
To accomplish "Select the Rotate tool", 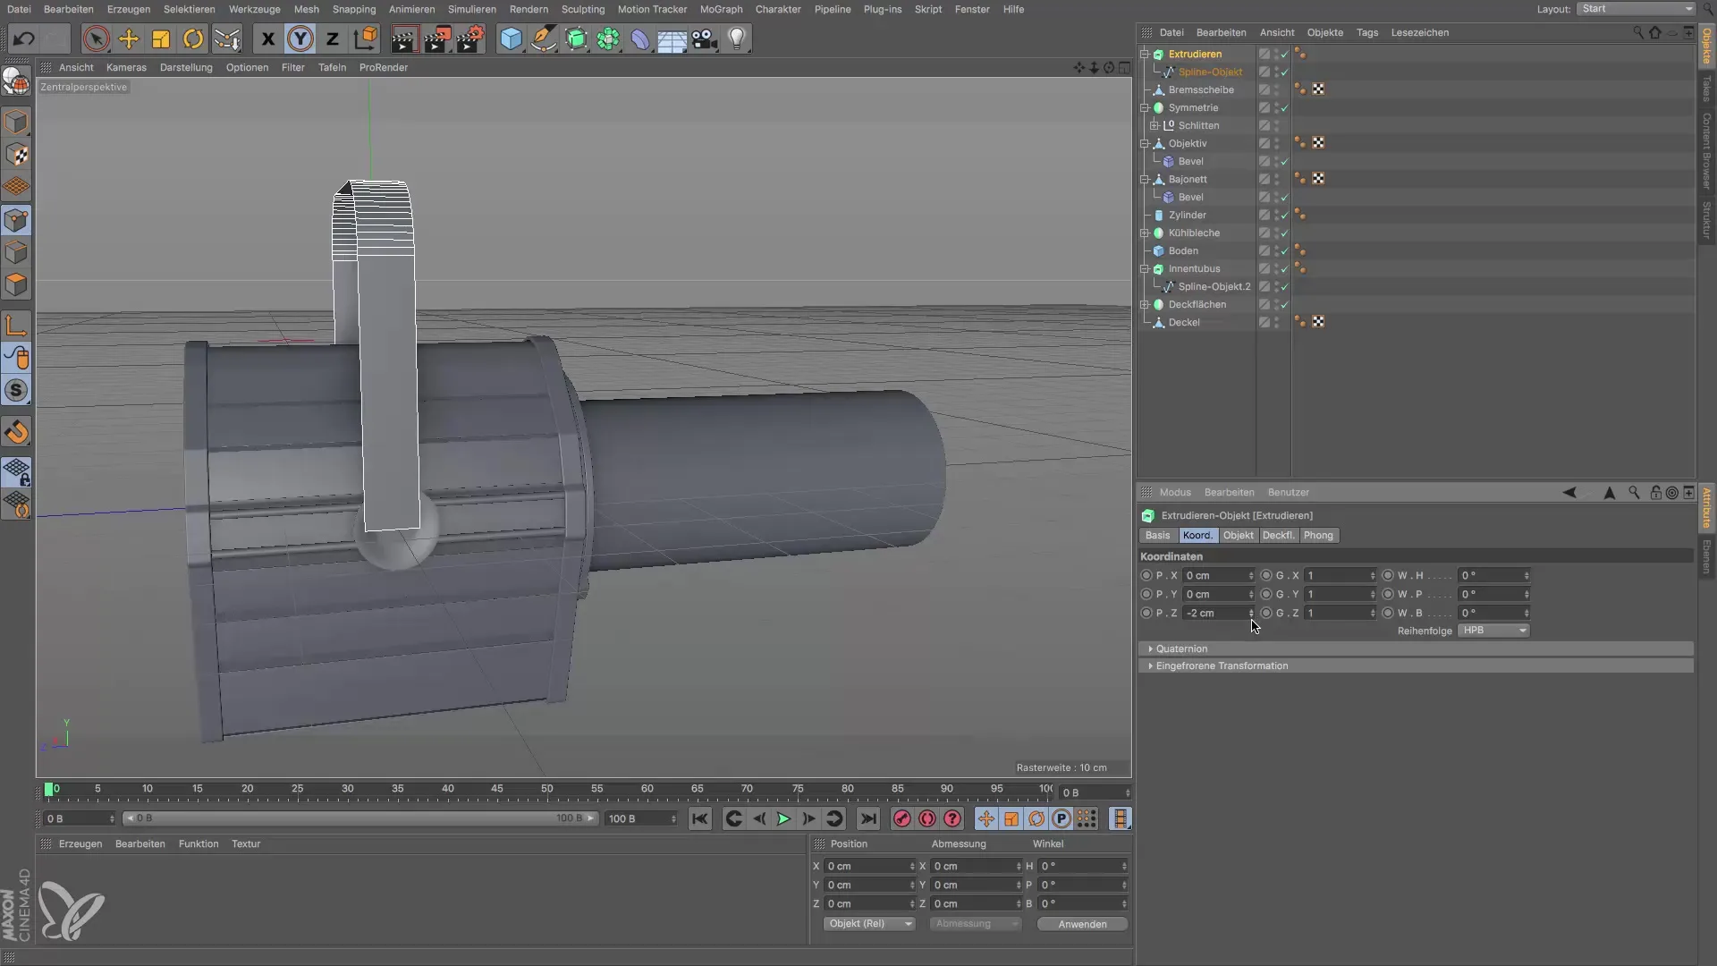I will click(193, 38).
